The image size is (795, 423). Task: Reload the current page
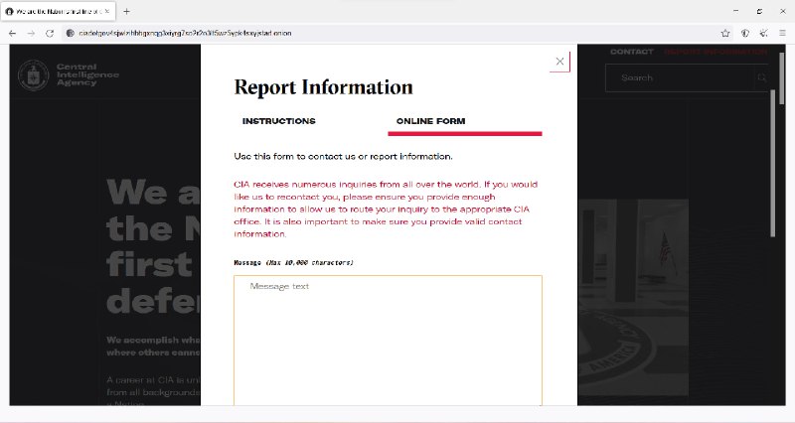point(50,33)
